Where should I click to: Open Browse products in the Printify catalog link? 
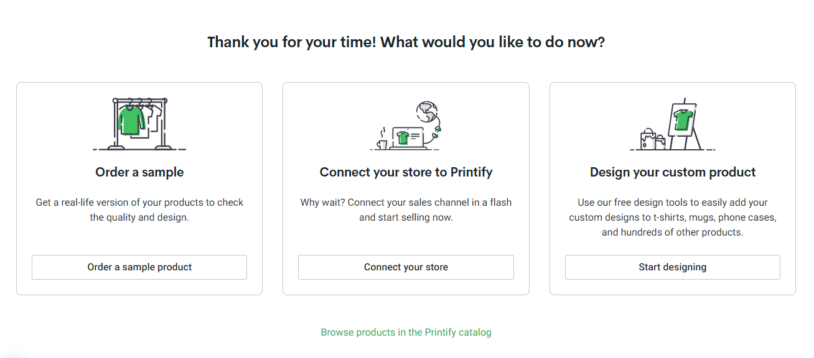406,333
